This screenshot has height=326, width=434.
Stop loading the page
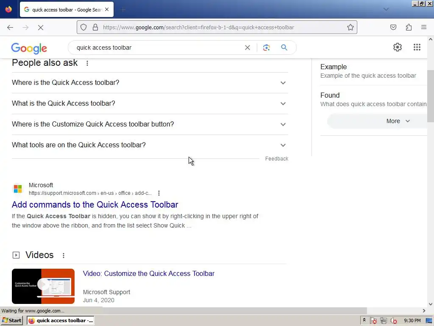(41, 28)
